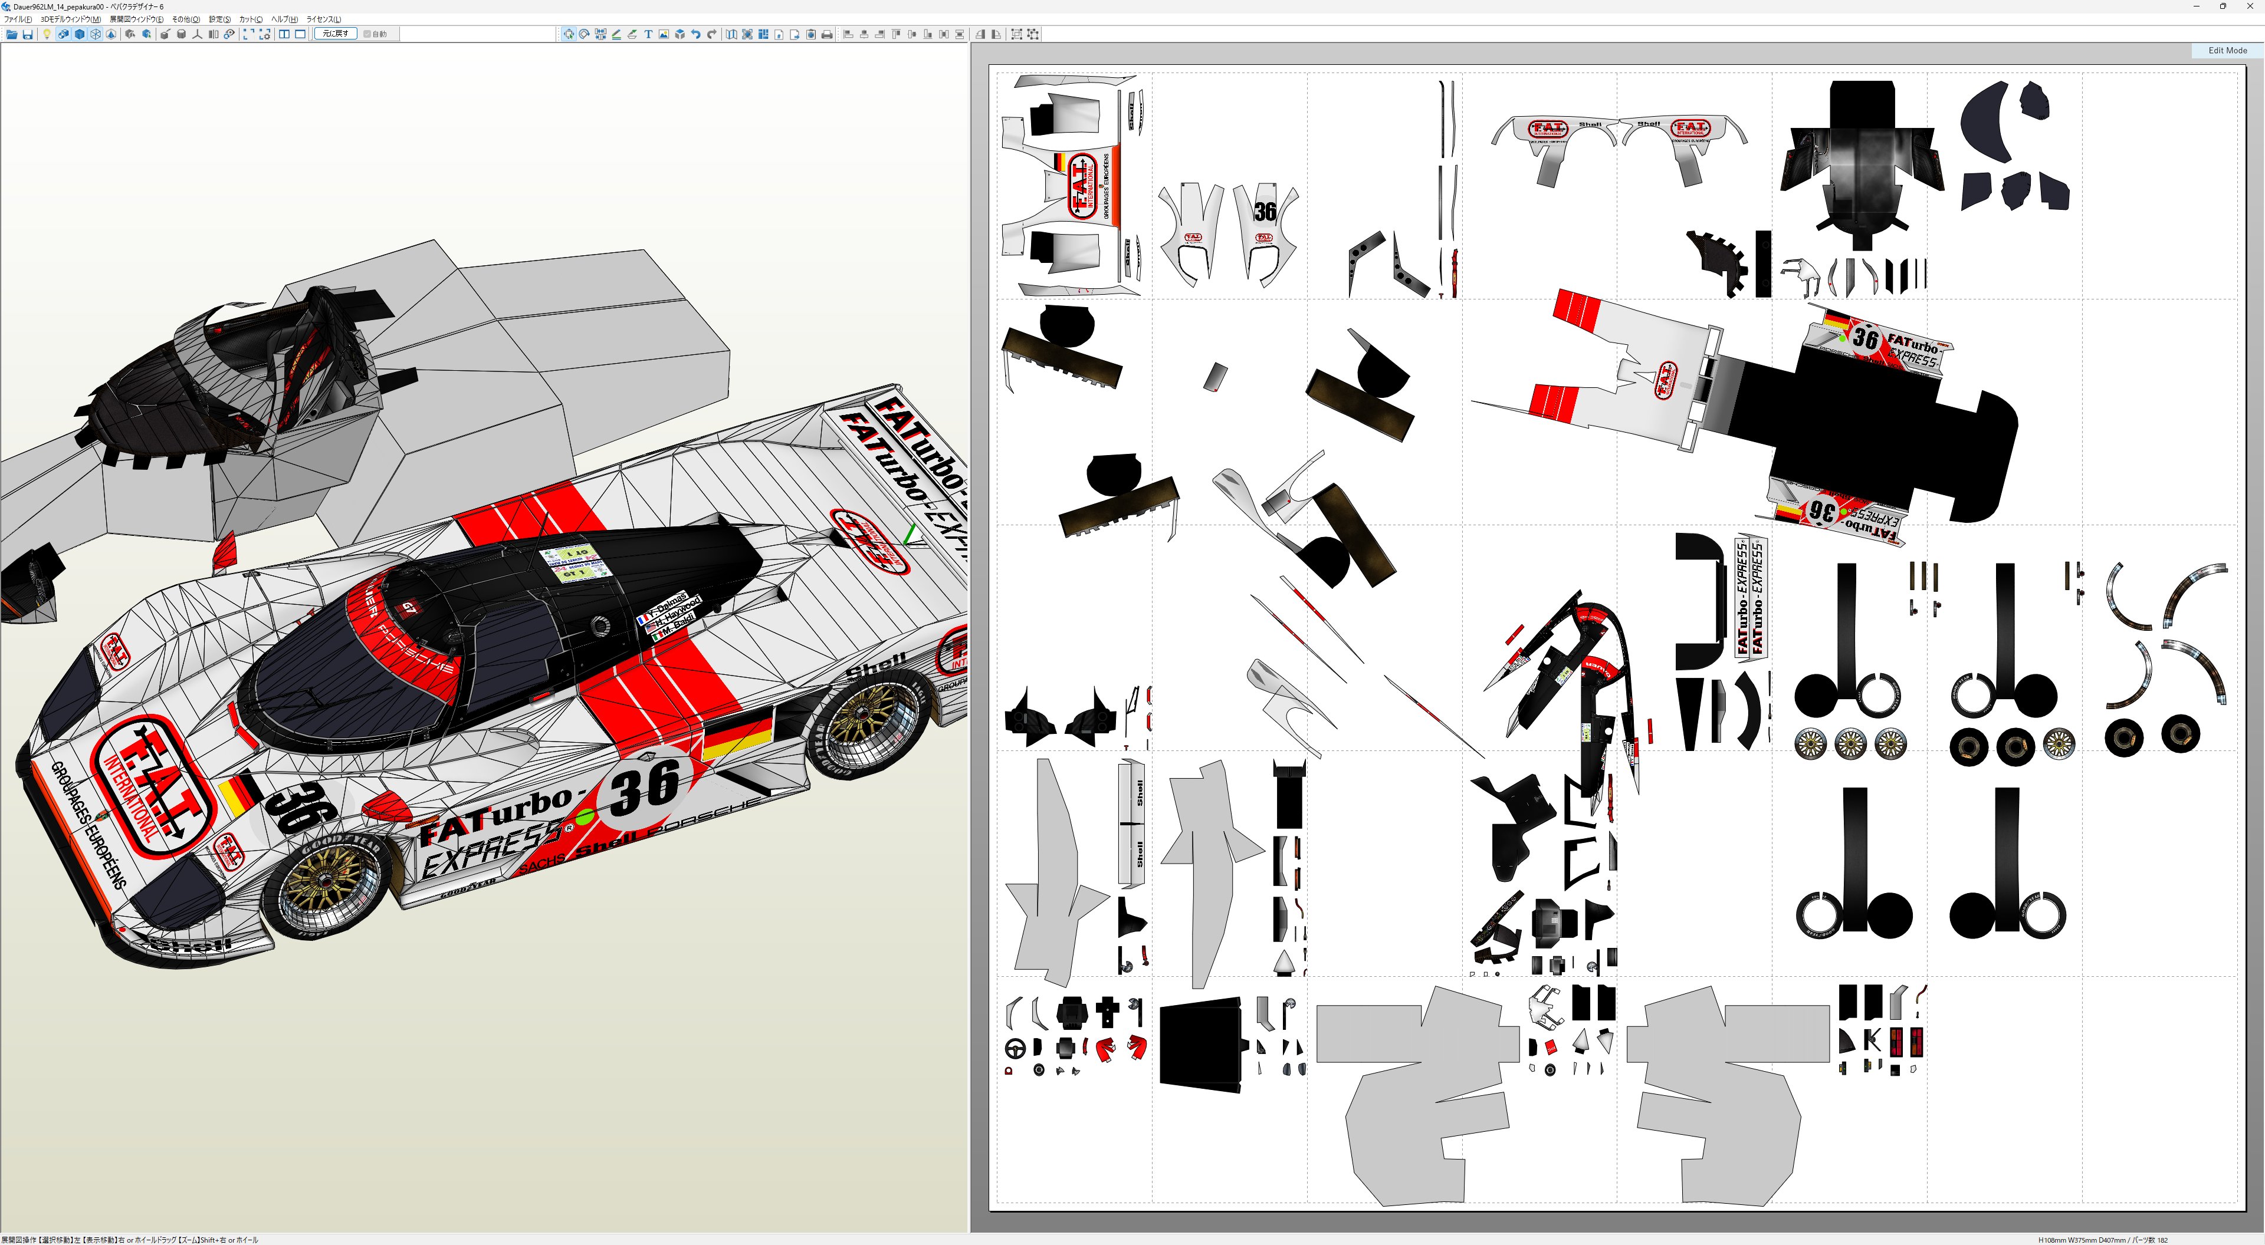Click the open file folder icon

click(11, 34)
